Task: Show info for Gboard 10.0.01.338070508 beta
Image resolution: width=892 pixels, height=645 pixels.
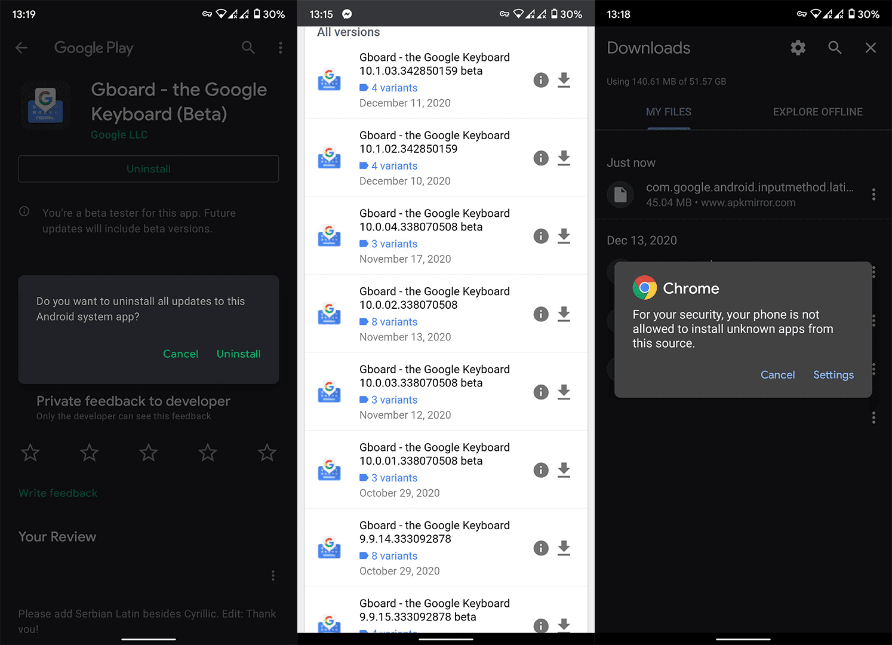Action: (x=541, y=470)
